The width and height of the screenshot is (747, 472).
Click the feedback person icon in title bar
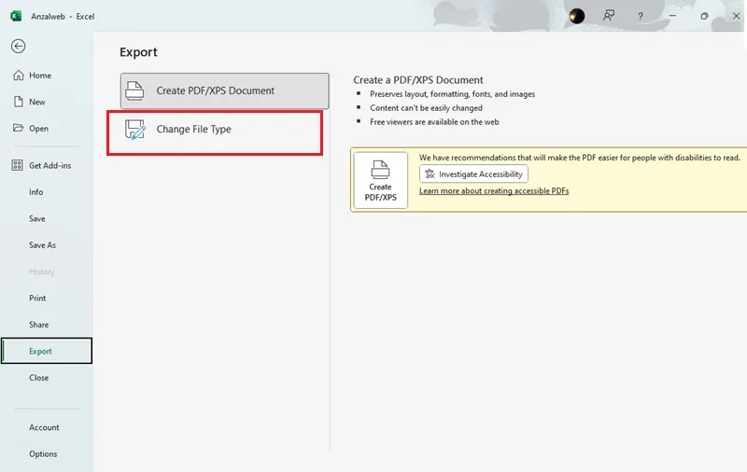609,16
